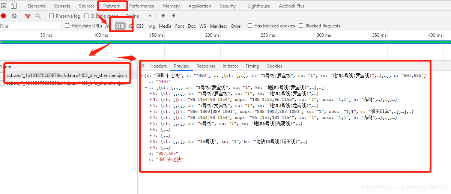The image size is (451, 194).
Task: Click the file icon of drw_shenzhen.json request
Action: click(x=3, y=75)
